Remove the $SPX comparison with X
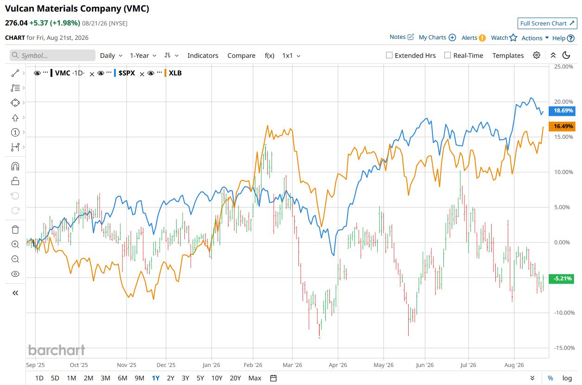The image size is (582, 385). tap(143, 73)
